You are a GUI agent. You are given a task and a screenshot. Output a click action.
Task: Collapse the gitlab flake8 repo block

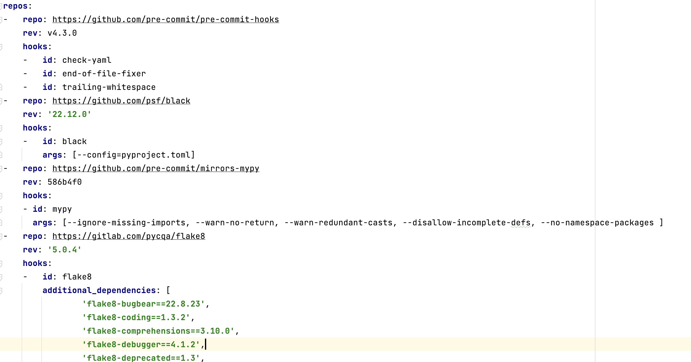(x=1, y=236)
